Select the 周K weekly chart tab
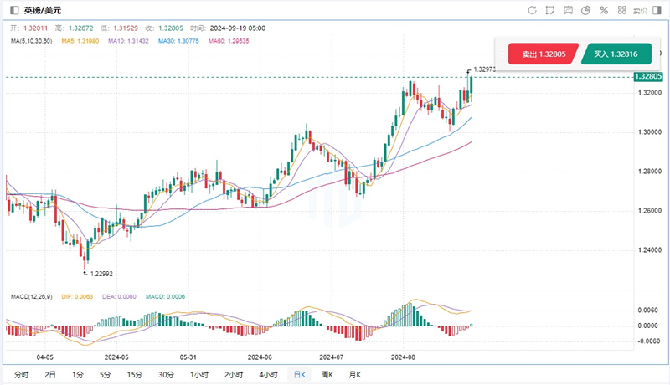Viewport: 670px width, 385px height. pos(327,375)
